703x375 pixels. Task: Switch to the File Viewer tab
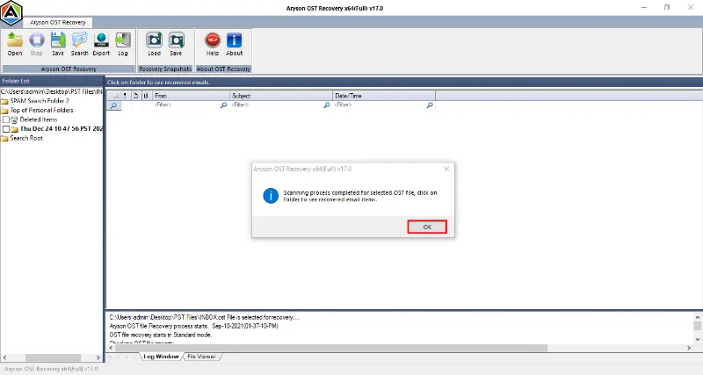[201, 357]
